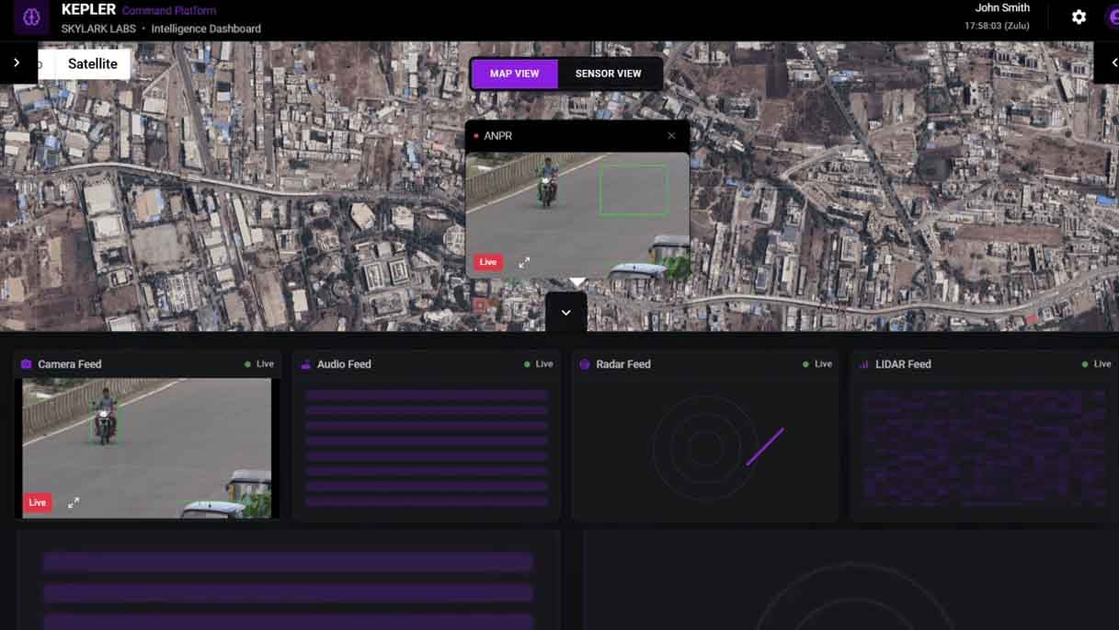Select the Satellite map type
The width and height of the screenshot is (1119, 630).
click(x=92, y=63)
